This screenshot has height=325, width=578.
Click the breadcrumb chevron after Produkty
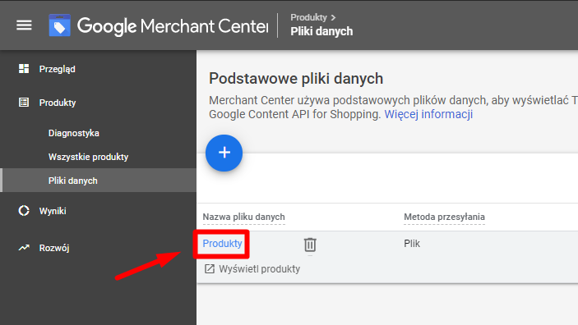[333, 18]
